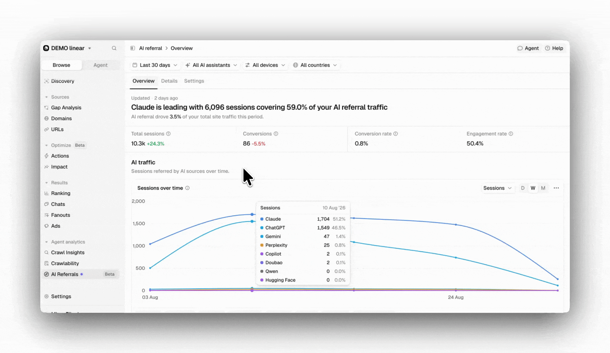Open the Settings link in sidebar

click(x=61, y=296)
